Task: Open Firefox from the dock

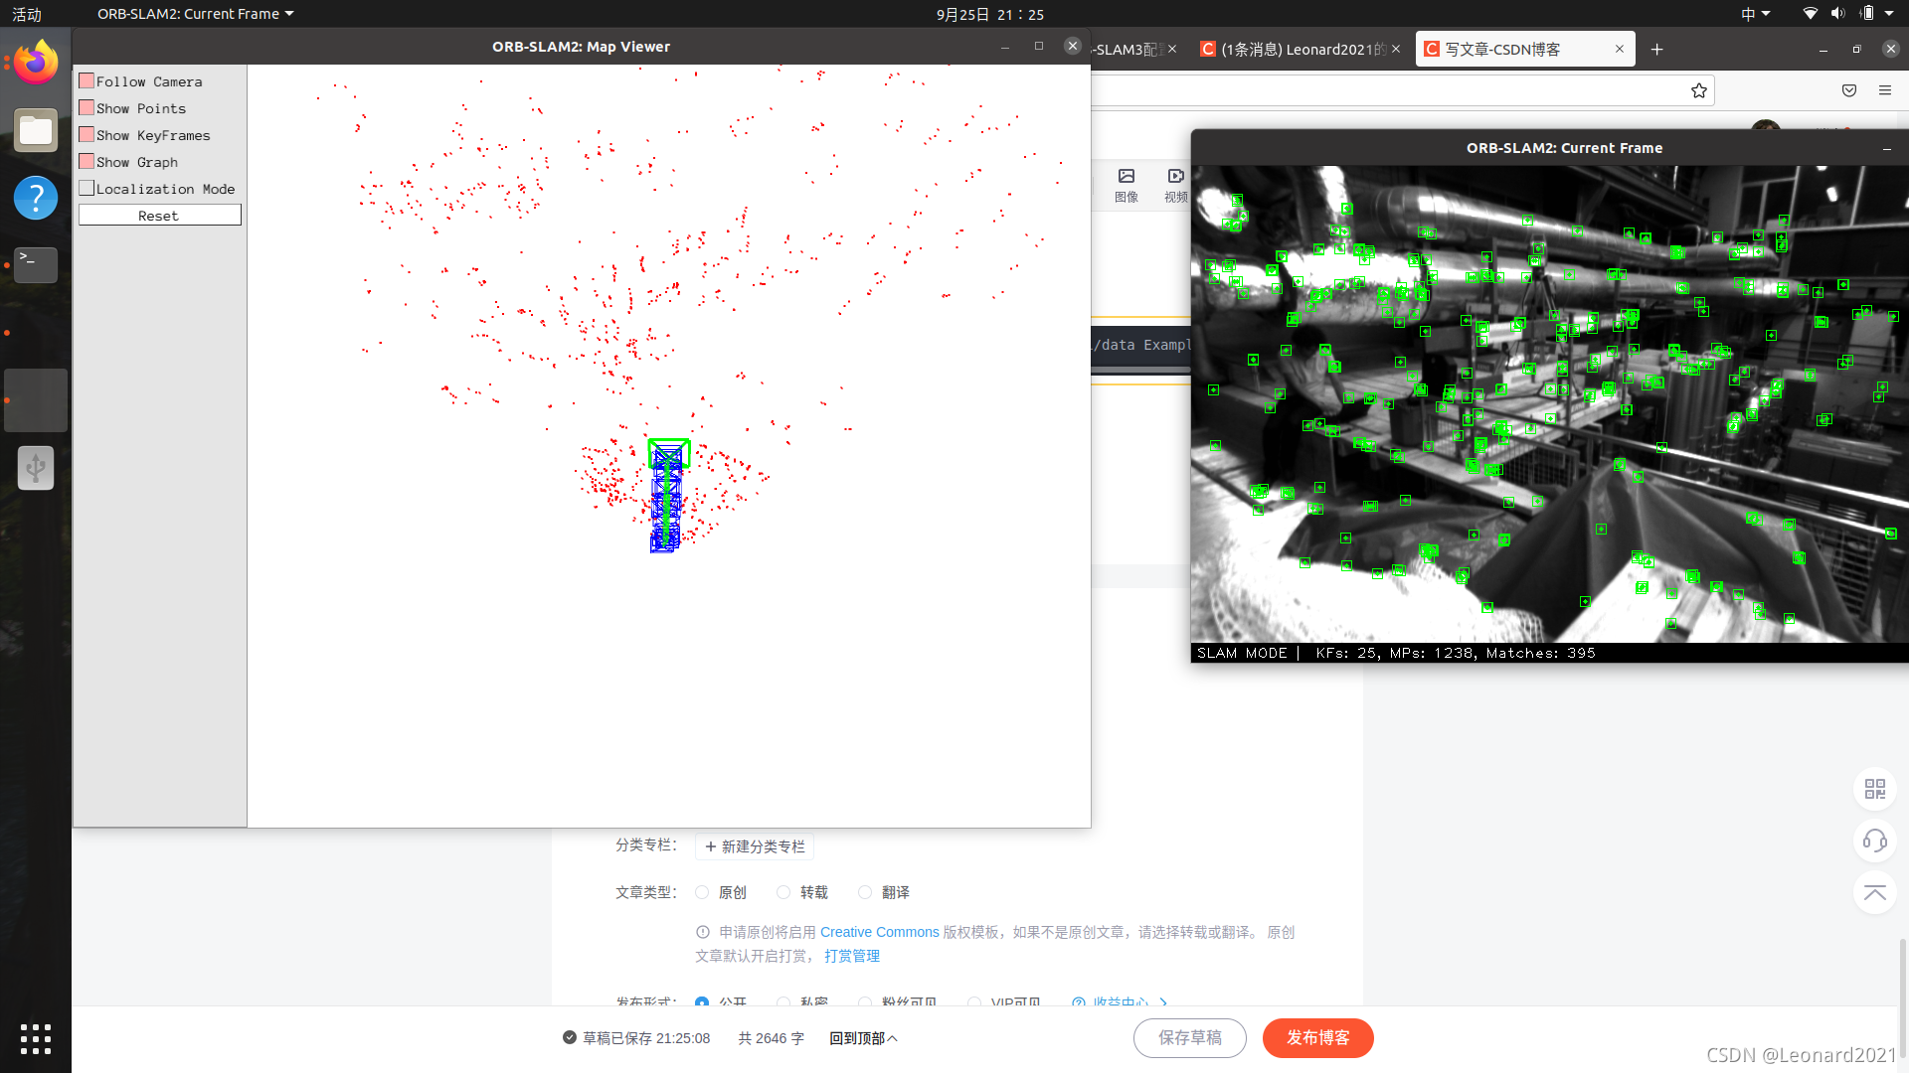Action: tap(36, 64)
